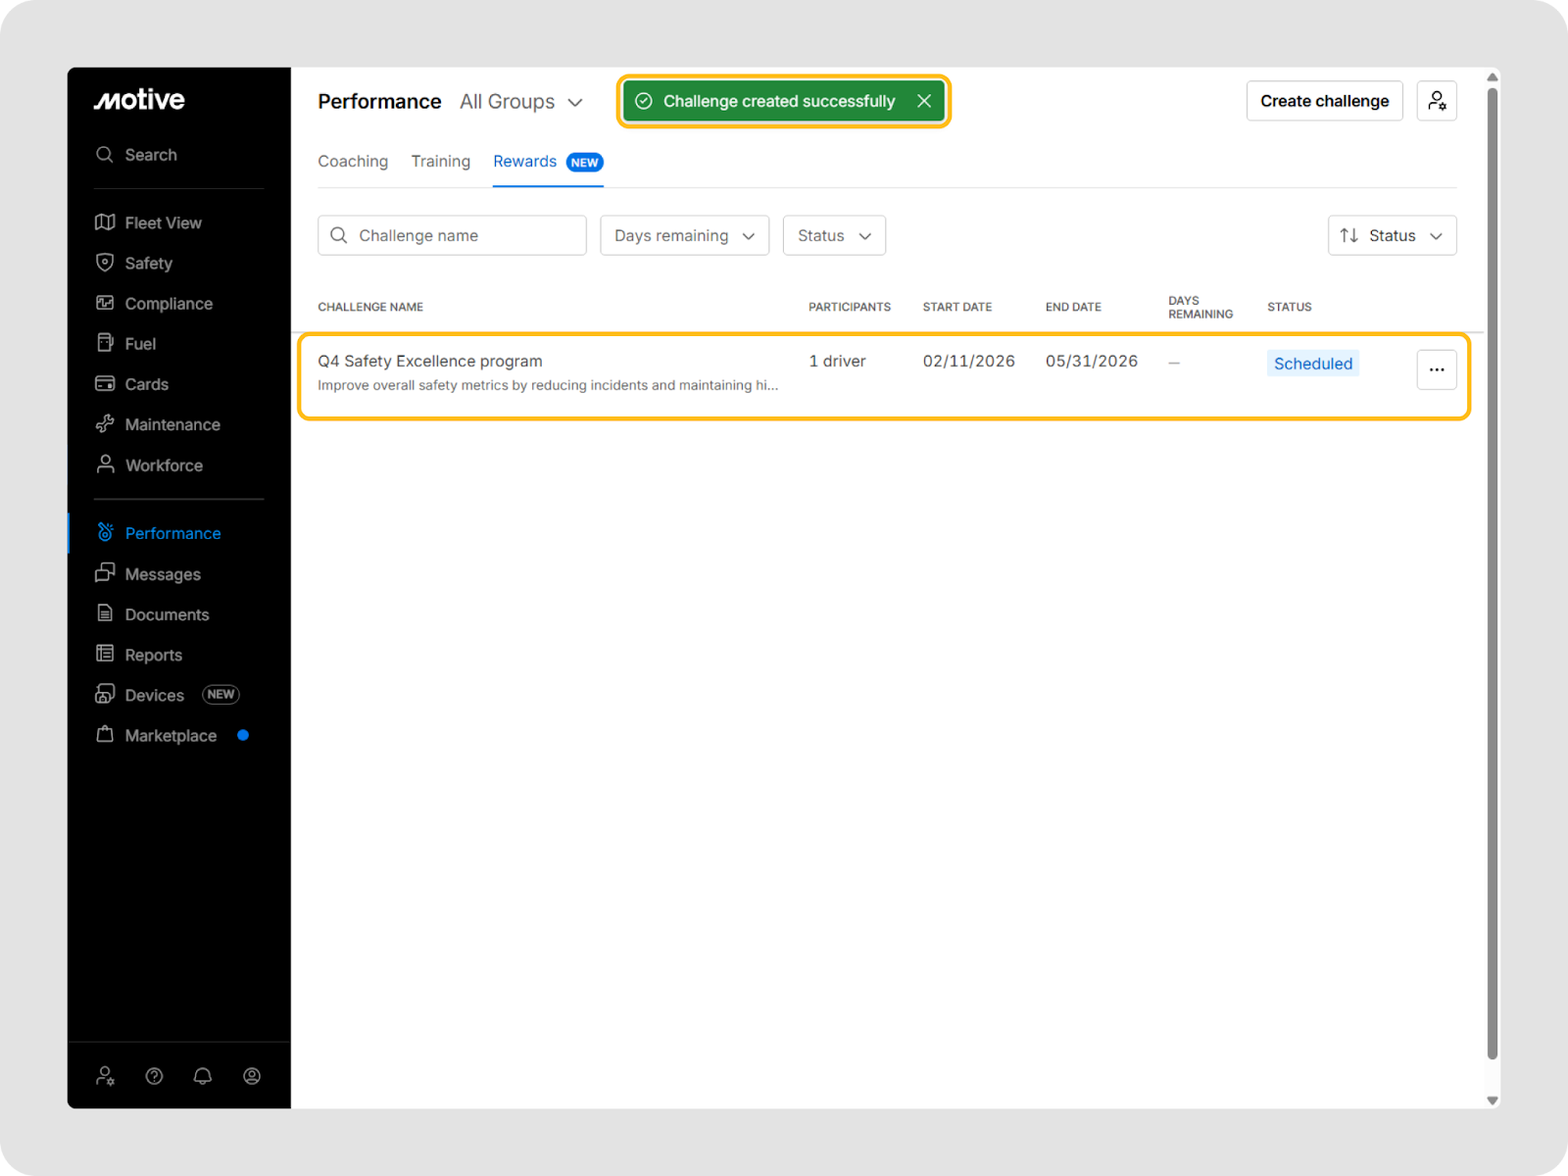Viewport: 1568px width, 1176px height.
Task: Click the Create challenge button
Action: click(x=1324, y=101)
